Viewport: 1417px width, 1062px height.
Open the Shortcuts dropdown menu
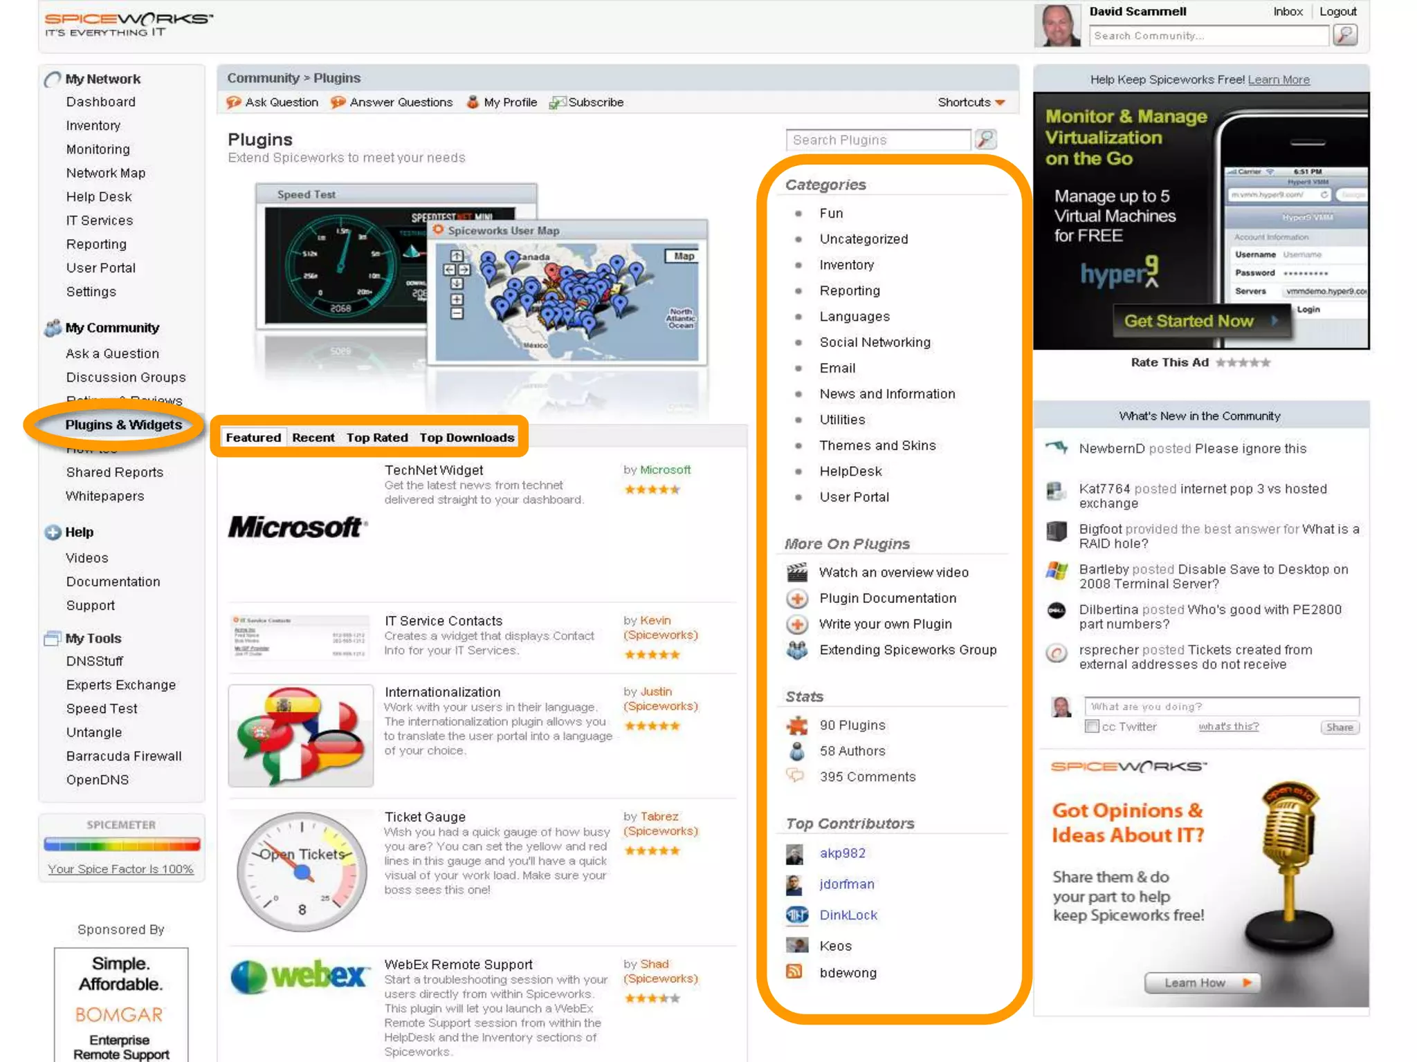click(x=971, y=102)
